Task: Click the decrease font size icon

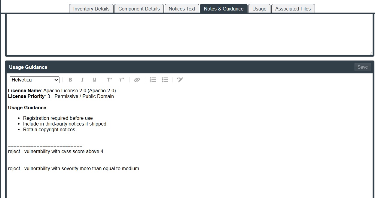Action: pos(121,80)
